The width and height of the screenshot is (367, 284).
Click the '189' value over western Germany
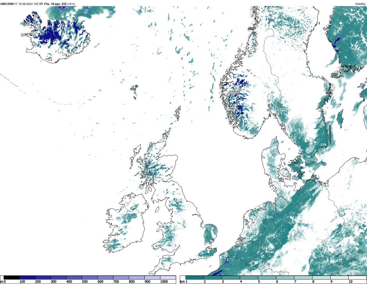[271, 252]
